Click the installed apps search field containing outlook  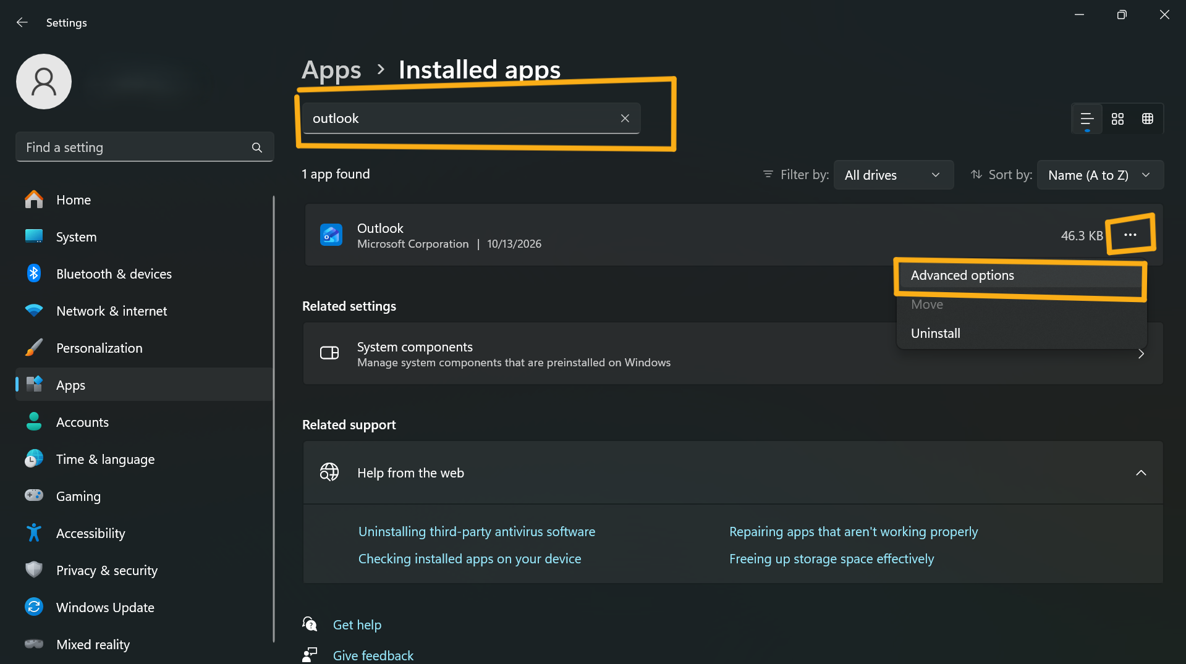[471, 118]
